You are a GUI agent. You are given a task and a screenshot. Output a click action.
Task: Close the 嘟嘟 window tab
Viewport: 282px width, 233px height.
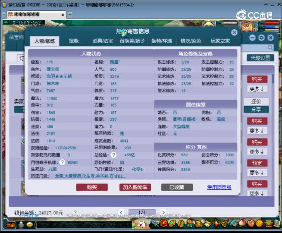(63, 15)
